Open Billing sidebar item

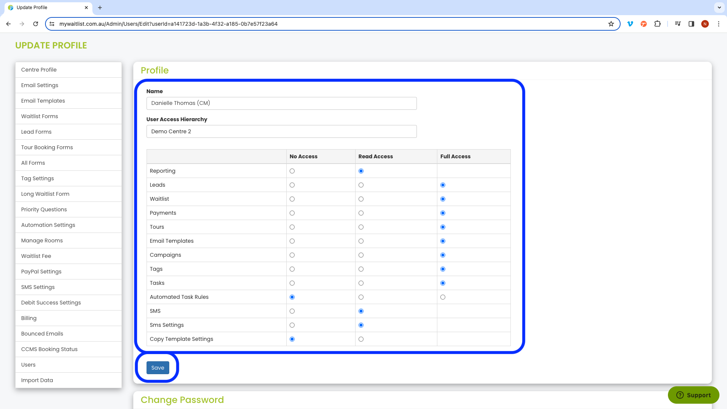click(x=69, y=318)
